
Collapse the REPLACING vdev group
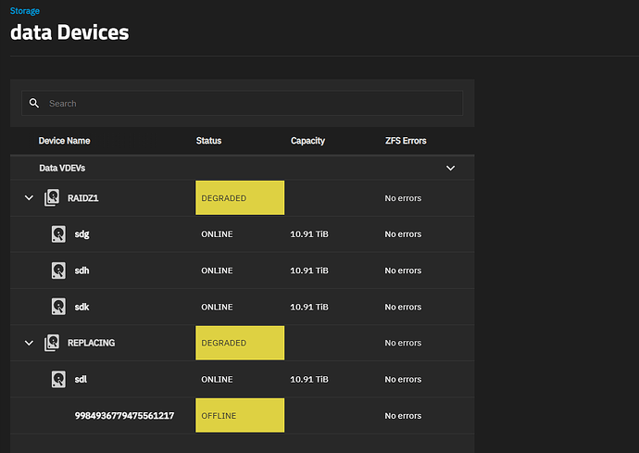pyautogui.click(x=29, y=343)
